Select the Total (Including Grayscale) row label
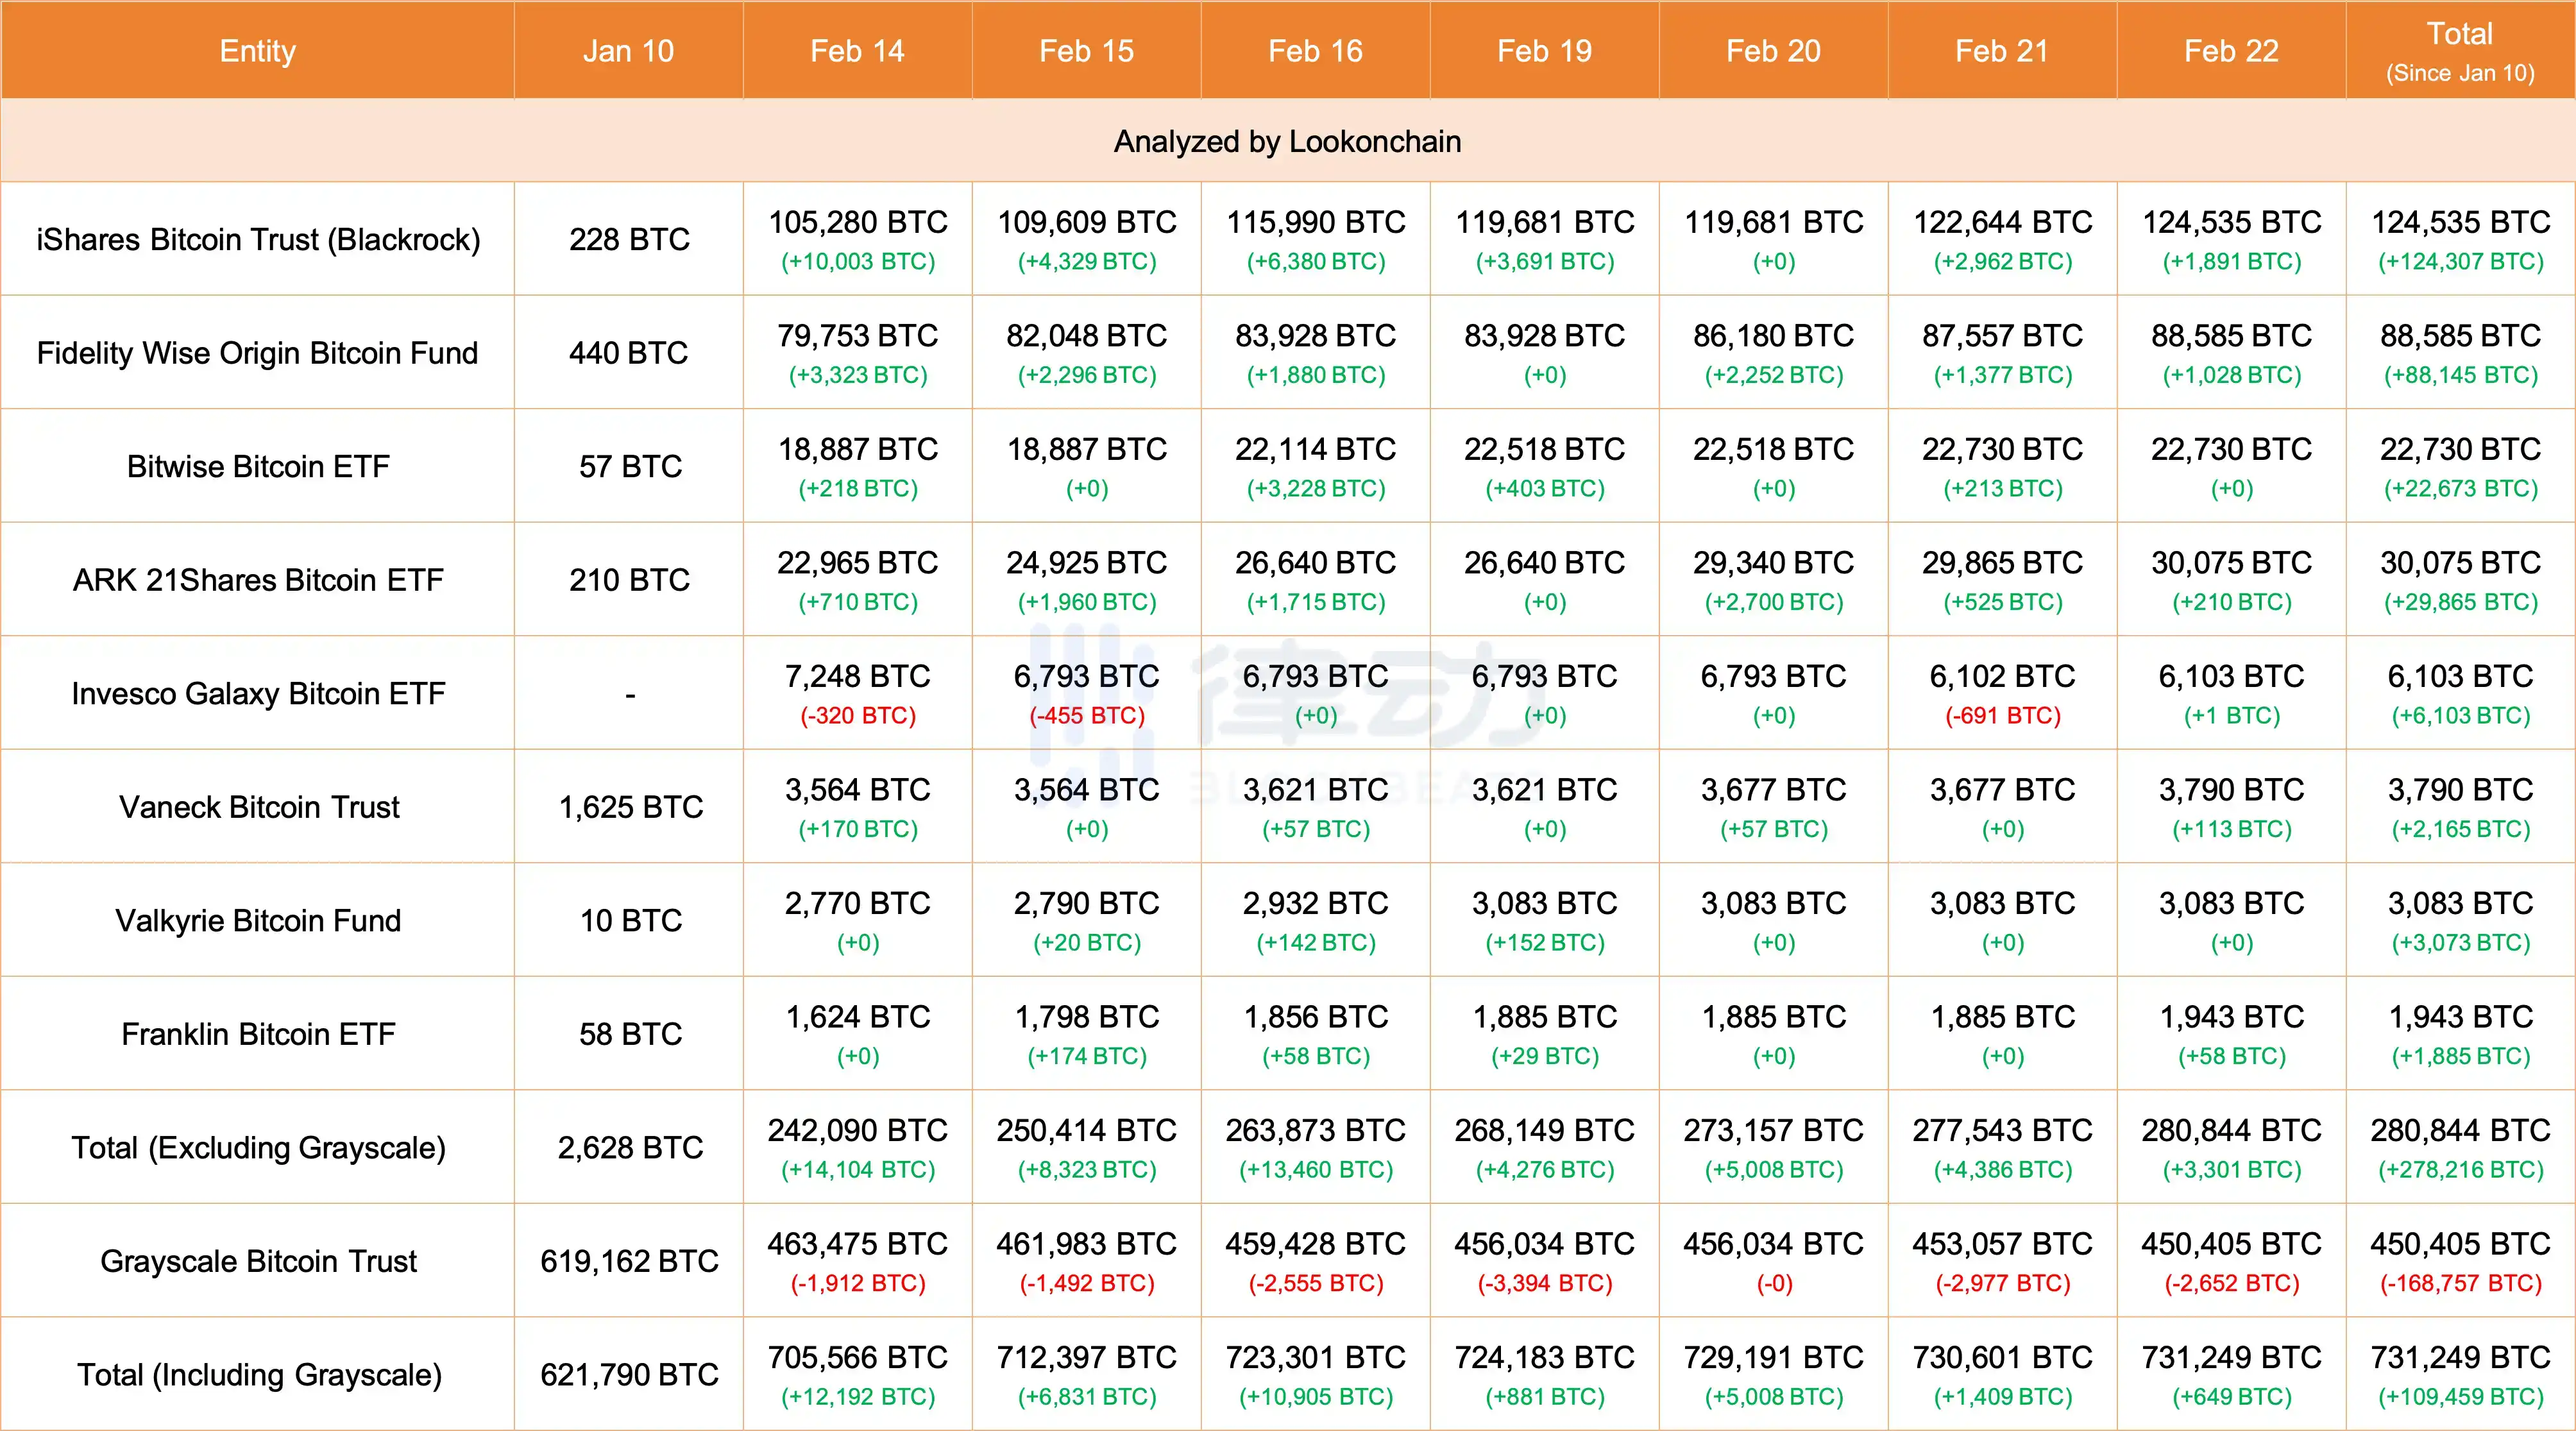The image size is (2576, 1431). [x=259, y=1375]
